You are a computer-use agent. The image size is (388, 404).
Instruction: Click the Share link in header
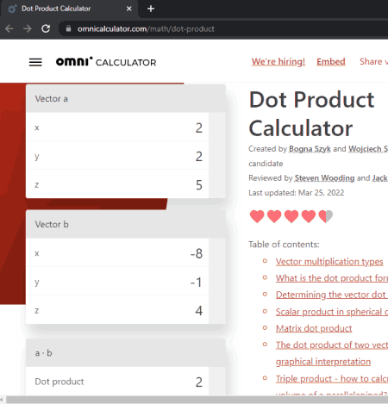tap(373, 61)
